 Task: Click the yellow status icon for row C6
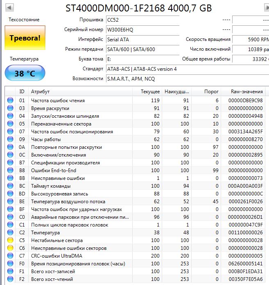[x=10, y=248]
